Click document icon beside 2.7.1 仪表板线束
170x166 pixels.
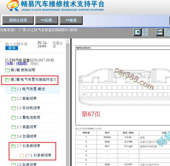click(22, 155)
